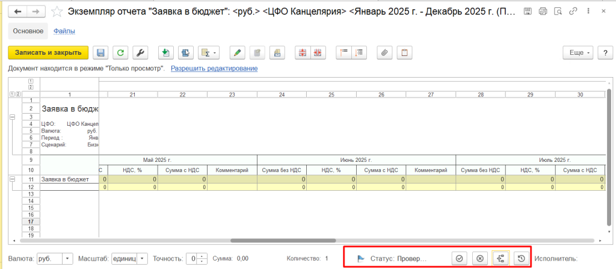The height and width of the screenshot is (269, 616).
Task: Open status history clock icon
Action: tap(521, 258)
